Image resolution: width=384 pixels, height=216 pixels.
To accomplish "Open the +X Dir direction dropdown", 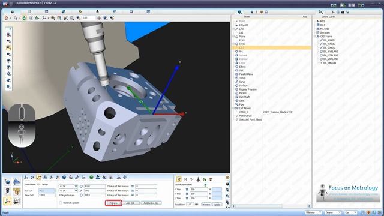I will (68, 191).
